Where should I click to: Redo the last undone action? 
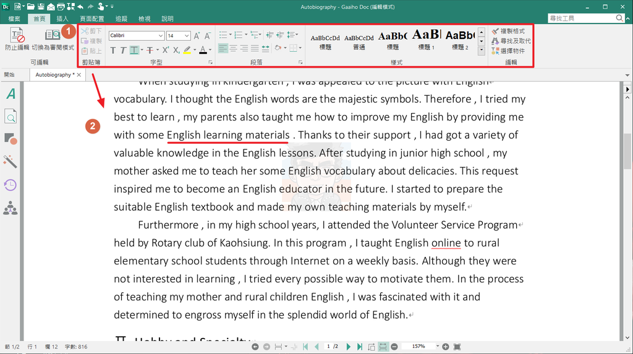[x=90, y=6]
